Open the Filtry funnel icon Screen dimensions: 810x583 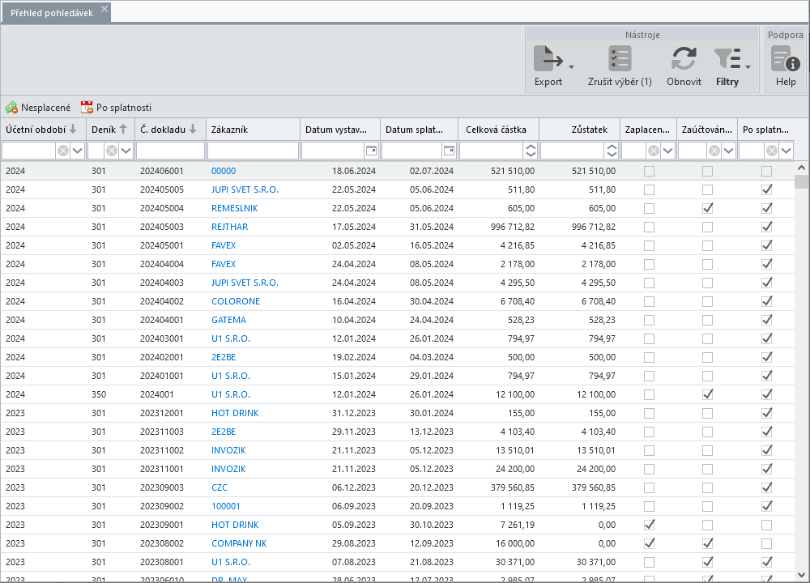tap(727, 59)
